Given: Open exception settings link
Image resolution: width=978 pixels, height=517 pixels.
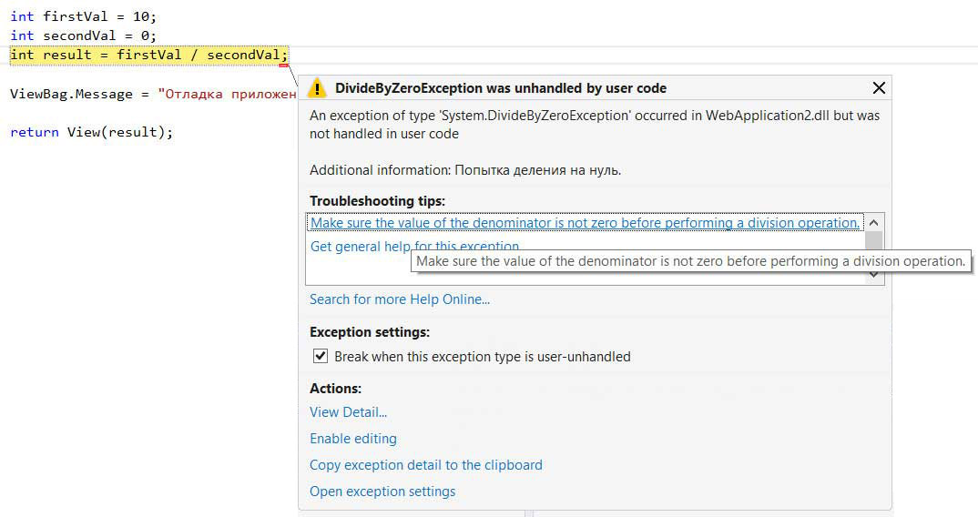Looking at the screenshot, I should [382, 492].
